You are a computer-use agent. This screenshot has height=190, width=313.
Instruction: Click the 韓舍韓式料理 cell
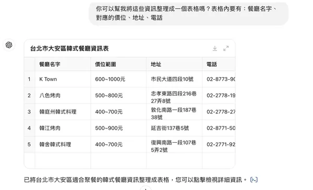[63, 144]
